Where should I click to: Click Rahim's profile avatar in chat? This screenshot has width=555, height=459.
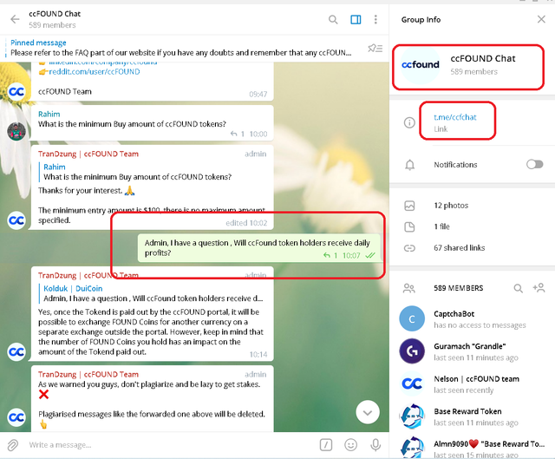(x=16, y=131)
